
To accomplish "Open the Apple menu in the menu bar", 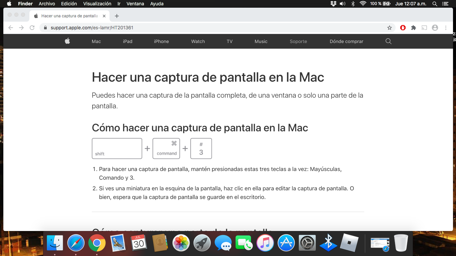I will [x=9, y=4].
